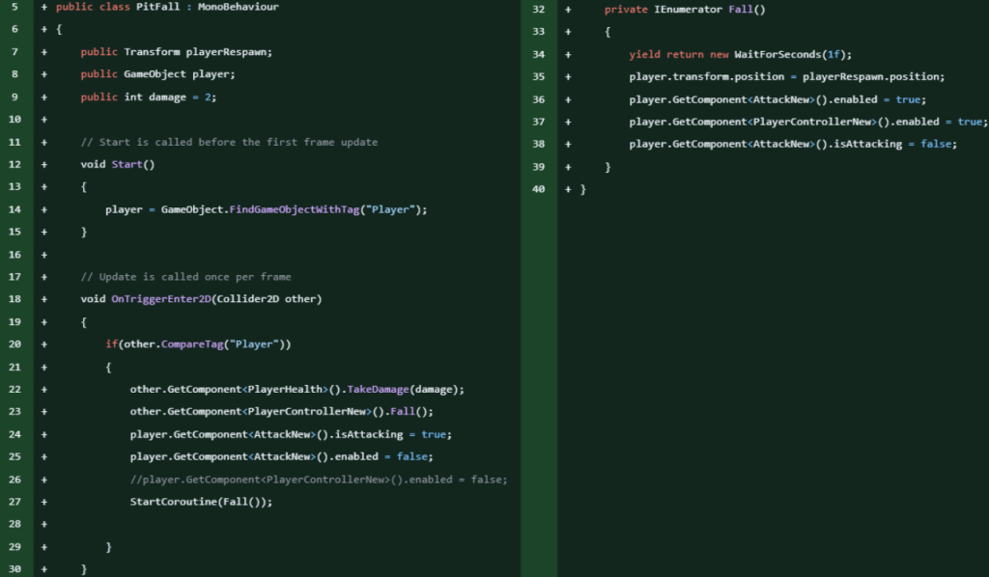Click WaitForSeconds(1f) expression
This screenshot has width=989, height=577.
pyautogui.click(x=790, y=55)
